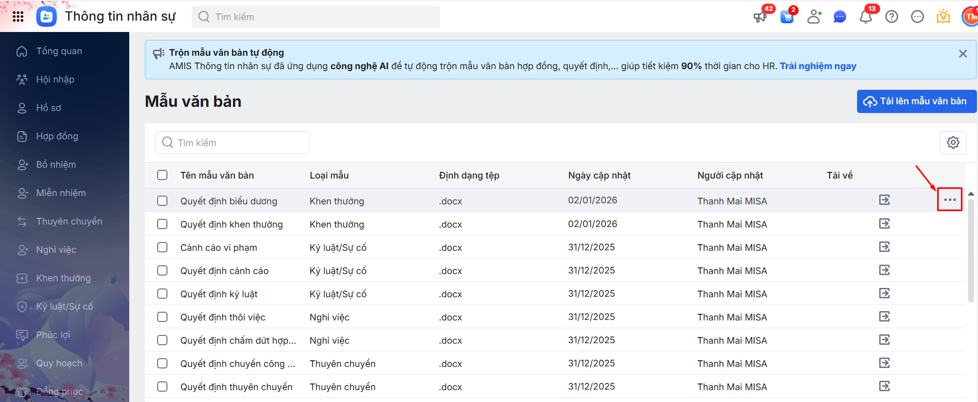Open the shopping cart icon
Screen dimensions: 978x402
pos(787,17)
